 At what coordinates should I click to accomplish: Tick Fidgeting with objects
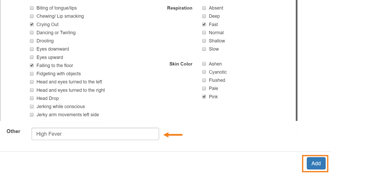coord(32,74)
